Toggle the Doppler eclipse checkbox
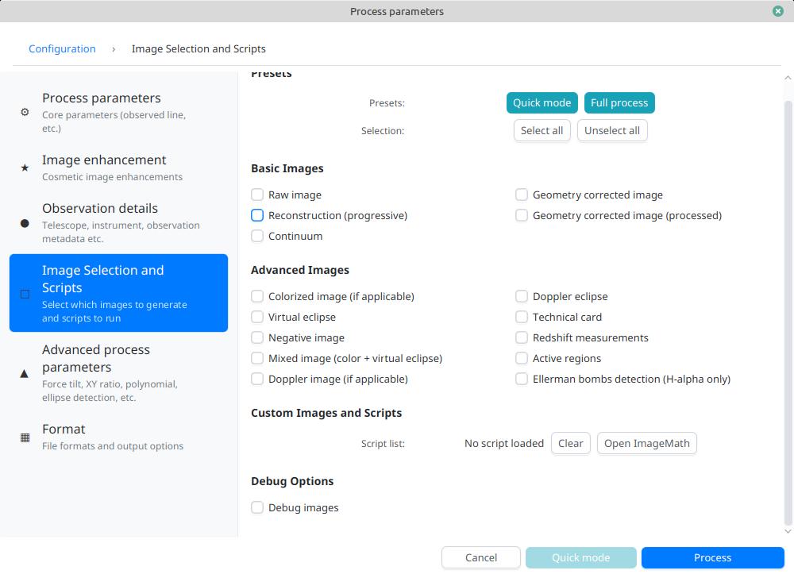This screenshot has width=794, height=578. (522, 296)
